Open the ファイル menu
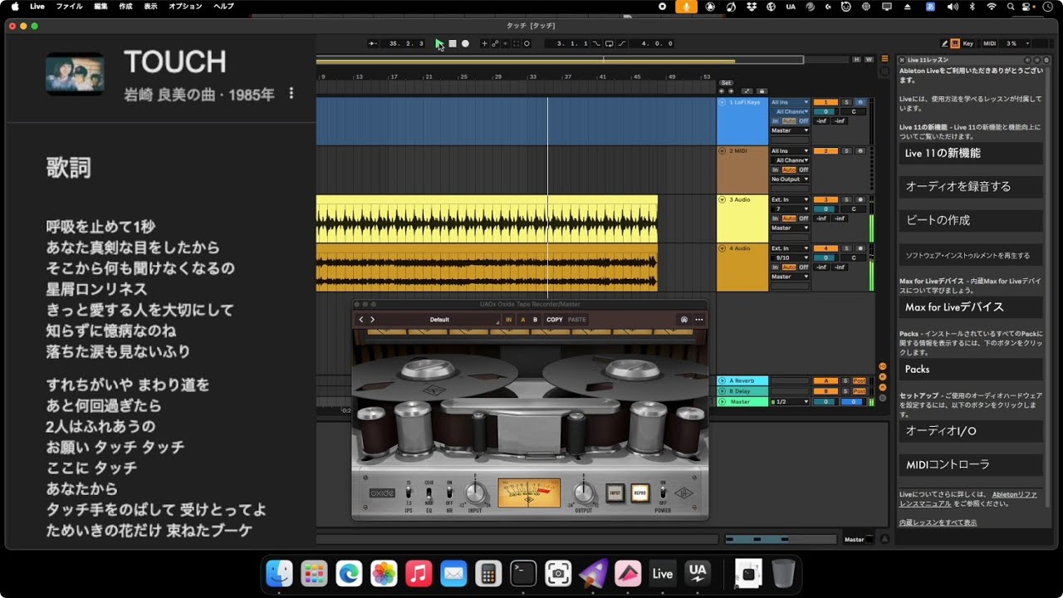The height and width of the screenshot is (598, 1063). [x=69, y=6]
